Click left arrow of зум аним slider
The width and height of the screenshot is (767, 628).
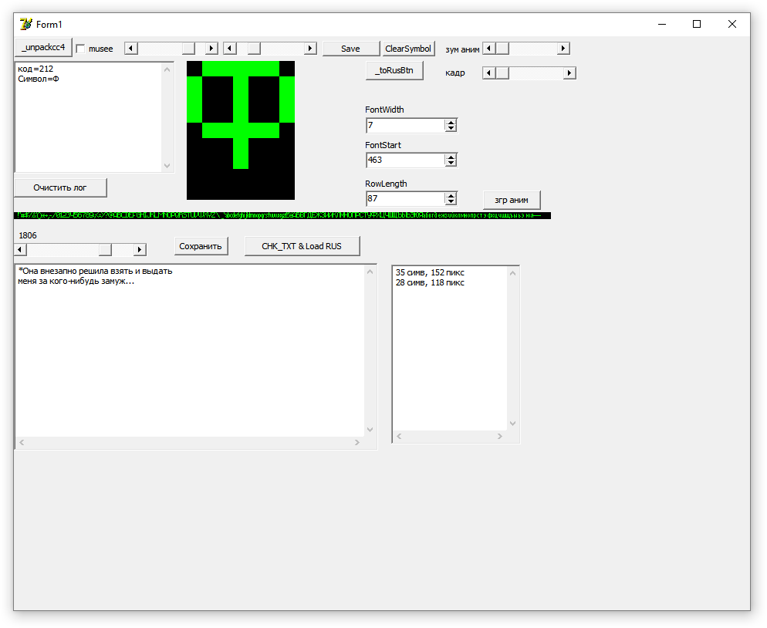click(x=489, y=49)
